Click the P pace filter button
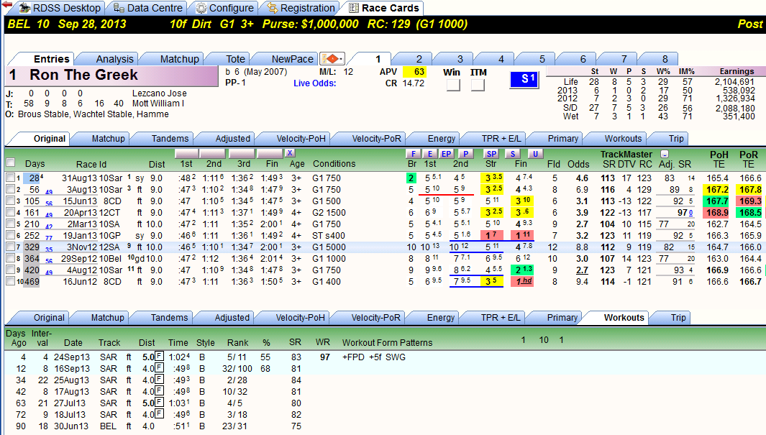The width and height of the screenshot is (766, 435). (466, 154)
